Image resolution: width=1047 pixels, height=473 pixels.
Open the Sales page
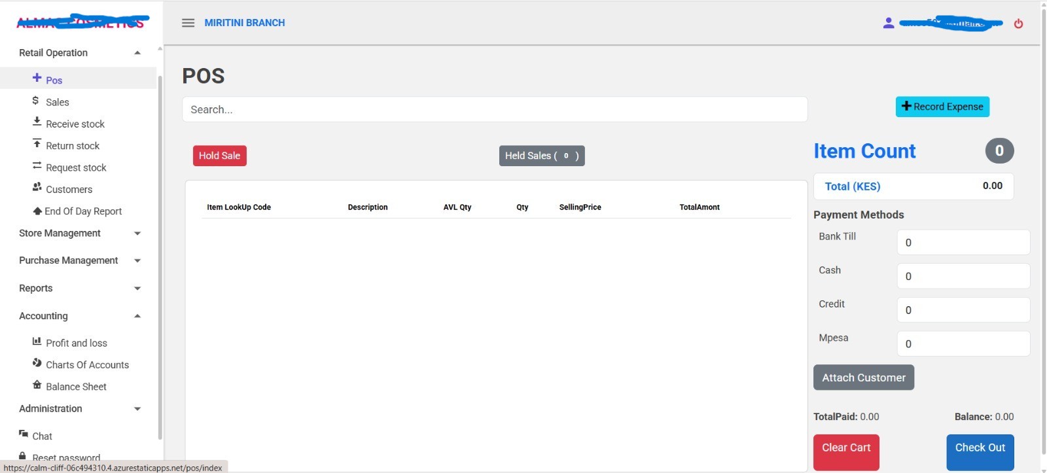(58, 102)
